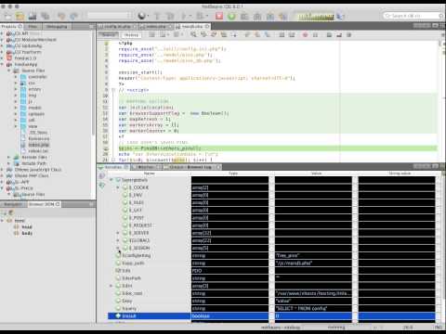Switch to the Files tab
The image size is (446, 334).
point(33,27)
